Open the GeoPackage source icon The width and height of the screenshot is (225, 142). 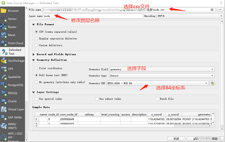click(3, 61)
